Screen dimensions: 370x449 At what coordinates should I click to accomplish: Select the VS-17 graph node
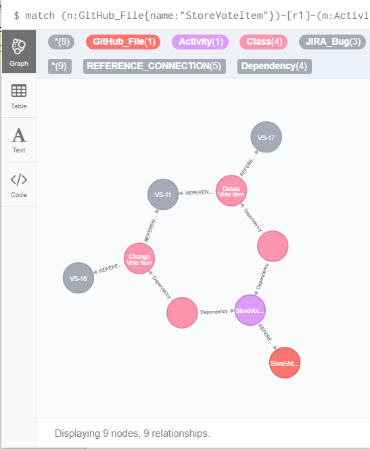(267, 137)
